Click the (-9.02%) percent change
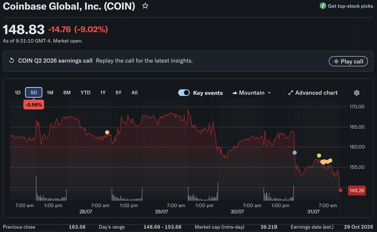This screenshot has width=377, height=232. pos(91,30)
